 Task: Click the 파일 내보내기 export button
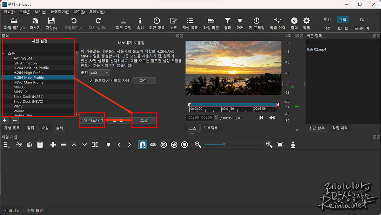tap(91, 120)
